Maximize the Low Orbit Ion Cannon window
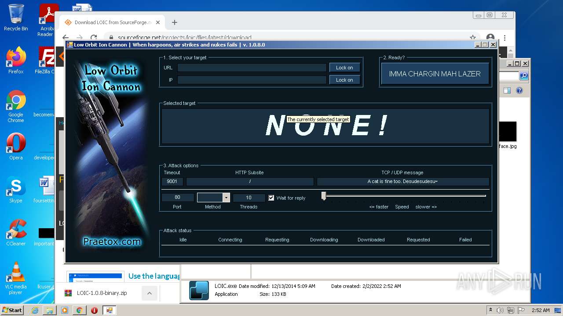563x316 pixels. click(x=485, y=45)
